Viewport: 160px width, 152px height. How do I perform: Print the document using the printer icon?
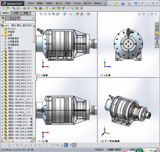(129, 3)
